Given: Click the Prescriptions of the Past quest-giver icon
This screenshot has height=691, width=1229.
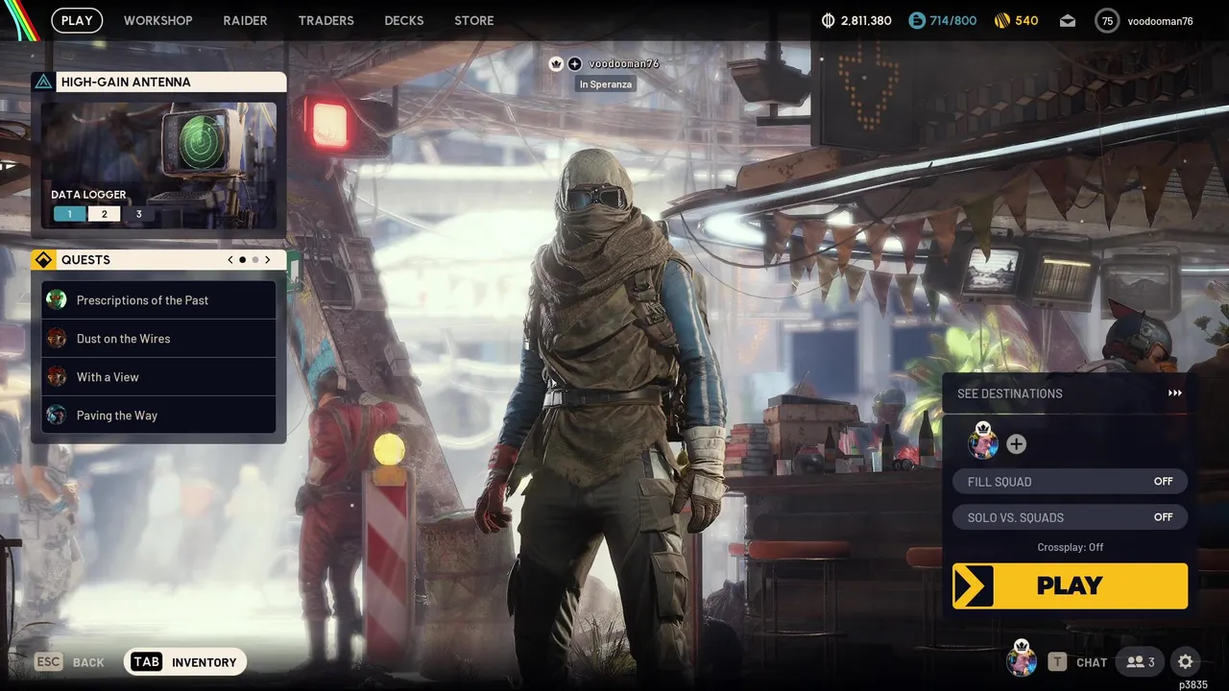Looking at the screenshot, I should coord(58,300).
